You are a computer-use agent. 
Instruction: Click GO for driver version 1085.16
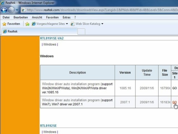[174, 88]
